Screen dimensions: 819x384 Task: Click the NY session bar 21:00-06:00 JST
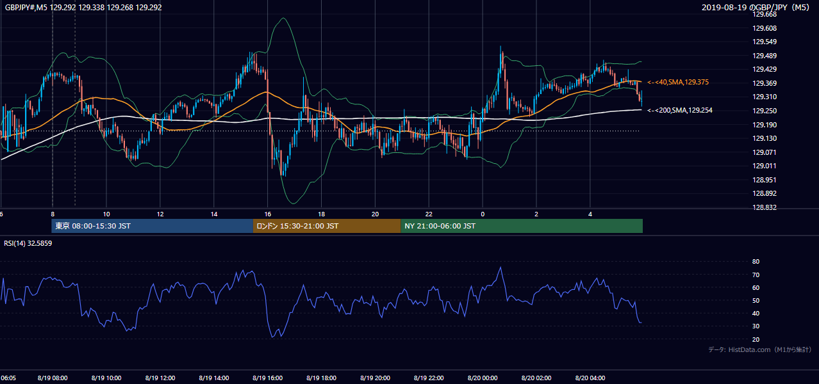tap(522, 226)
